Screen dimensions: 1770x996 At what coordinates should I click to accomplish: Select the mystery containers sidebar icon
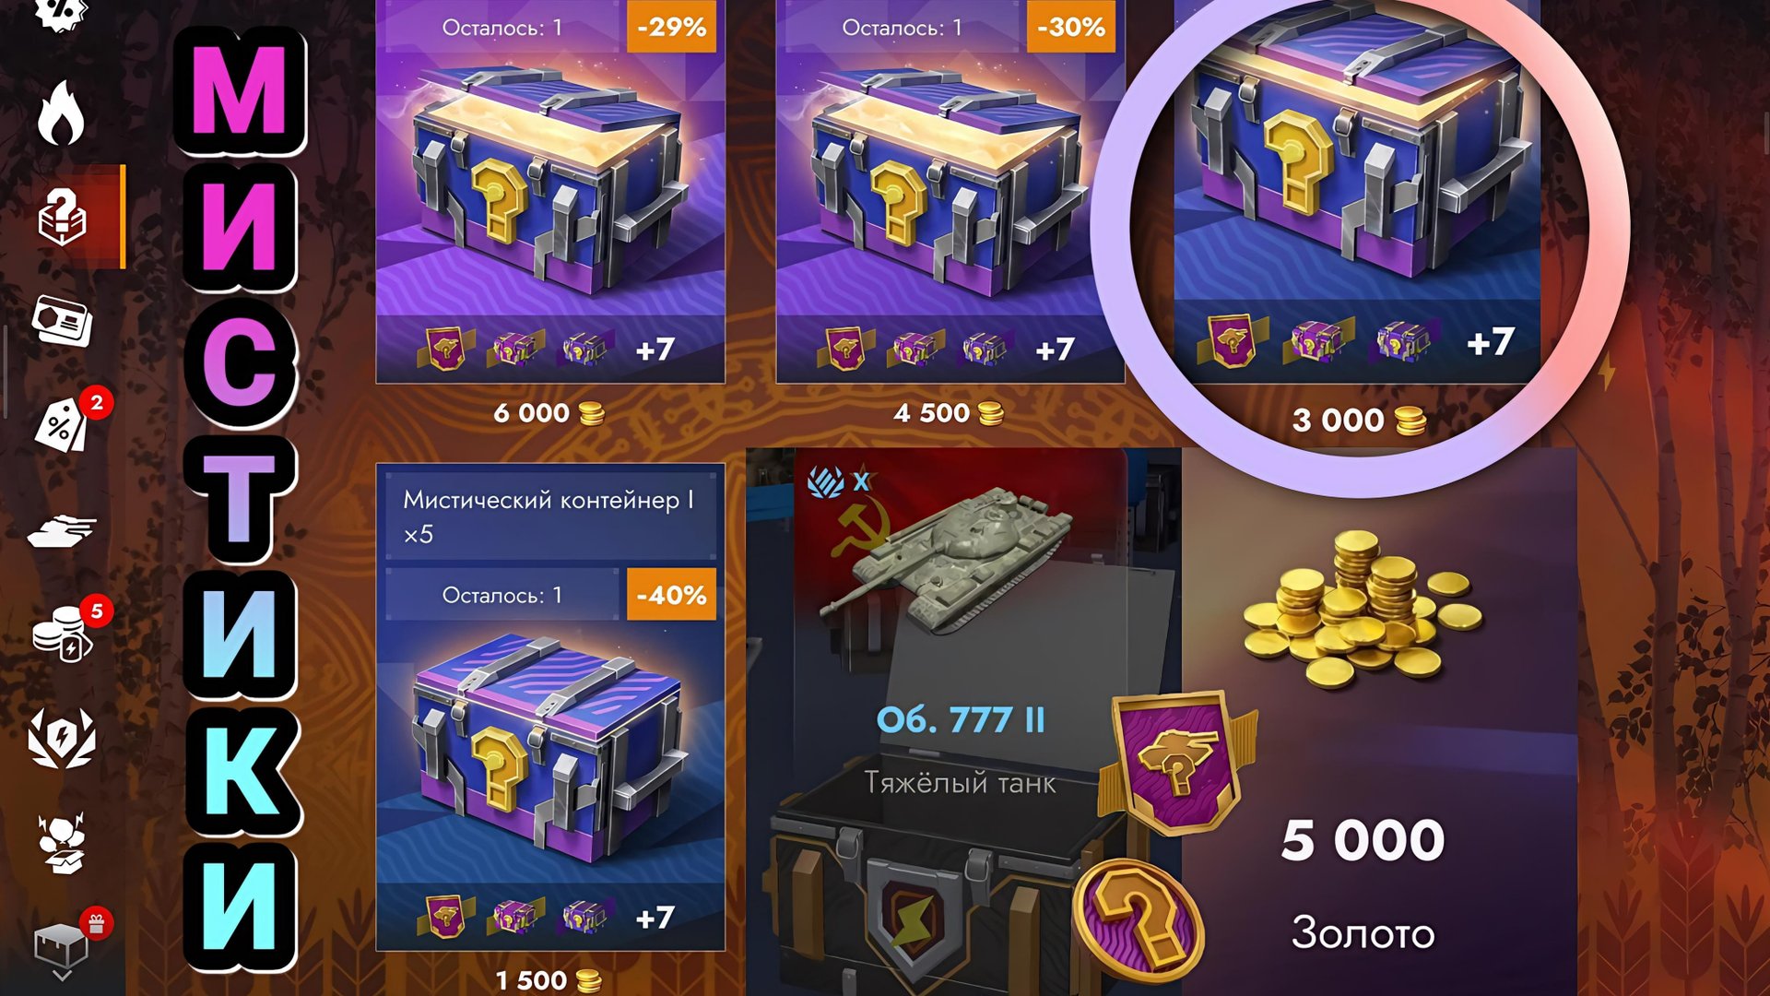click(63, 218)
